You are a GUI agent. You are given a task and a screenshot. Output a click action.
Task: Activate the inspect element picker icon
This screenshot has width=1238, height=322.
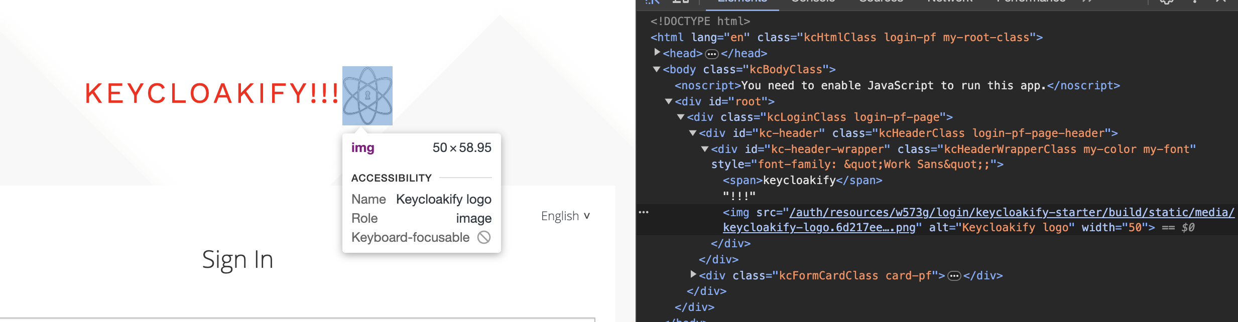pyautogui.click(x=652, y=2)
